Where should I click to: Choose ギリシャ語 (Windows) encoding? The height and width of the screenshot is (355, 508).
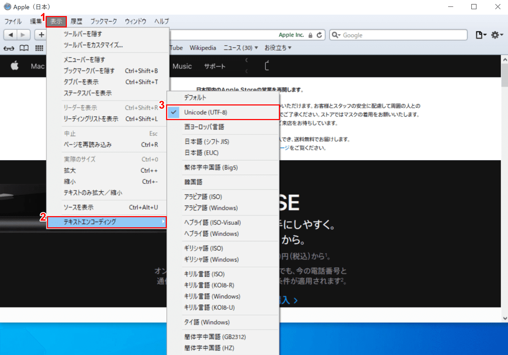[223, 259]
